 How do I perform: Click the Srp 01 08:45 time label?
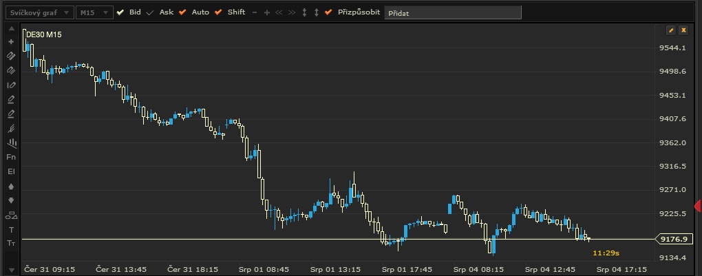[264, 269]
